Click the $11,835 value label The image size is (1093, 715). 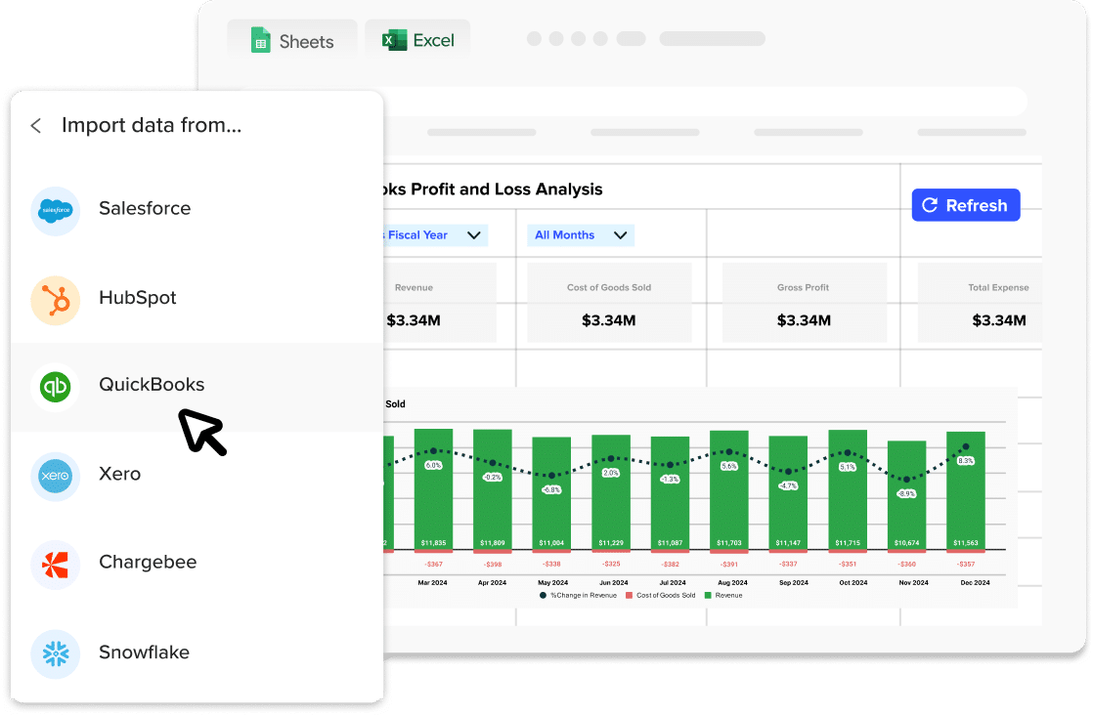point(433,543)
